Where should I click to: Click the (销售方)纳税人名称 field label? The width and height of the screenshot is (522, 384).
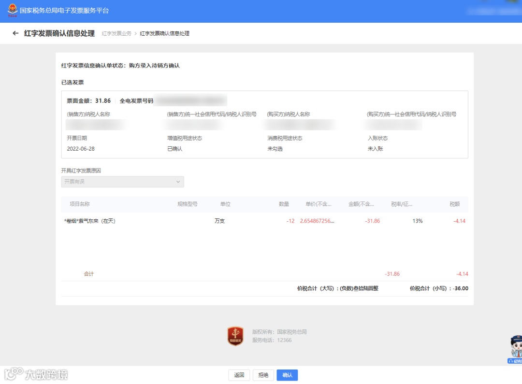(88, 114)
